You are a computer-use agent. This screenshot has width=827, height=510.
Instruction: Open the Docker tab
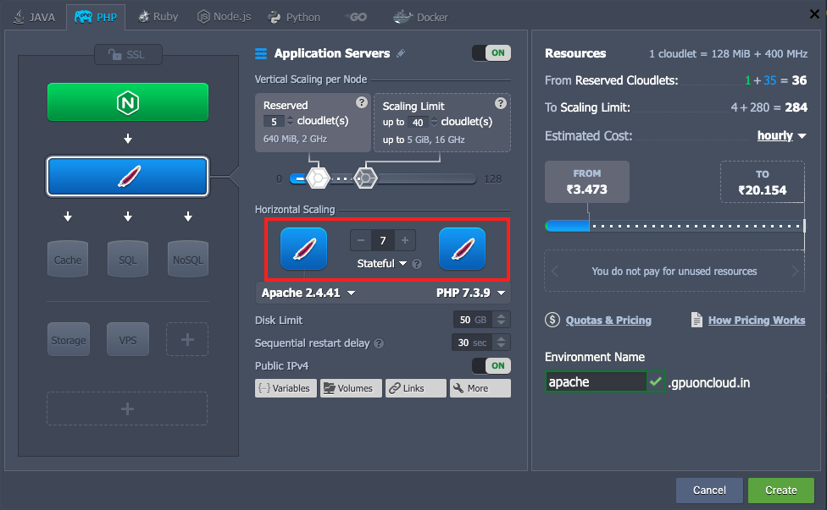[x=421, y=17]
